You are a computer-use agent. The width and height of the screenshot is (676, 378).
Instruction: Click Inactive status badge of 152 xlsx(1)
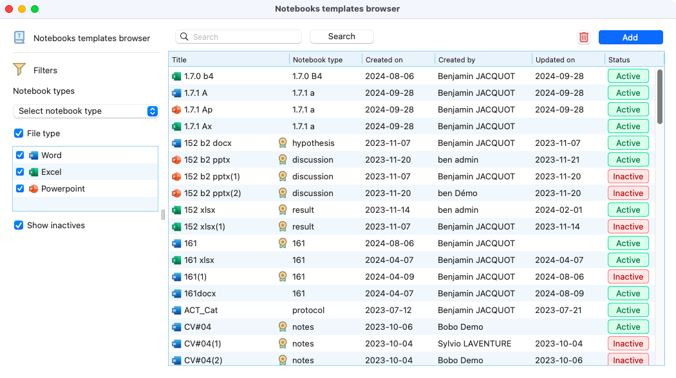pyautogui.click(x=628, y=226)
